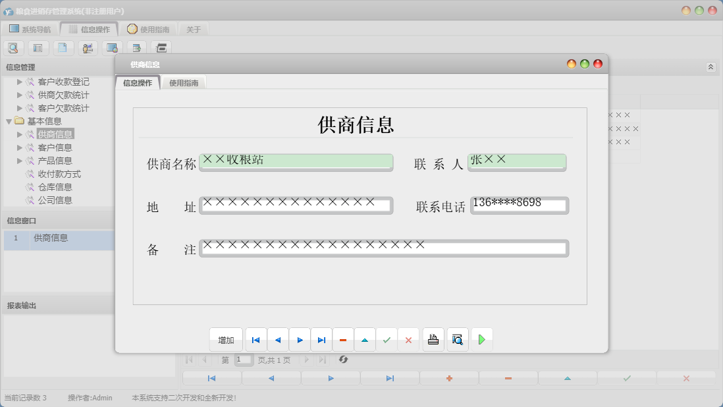Click the person-with-screen icon in main toolbar
This screenshot has width=723, height=407.
tap(88, 47)
